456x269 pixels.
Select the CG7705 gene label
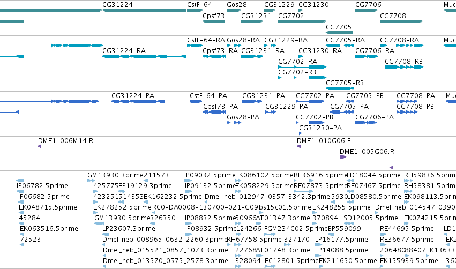(339, 27)
